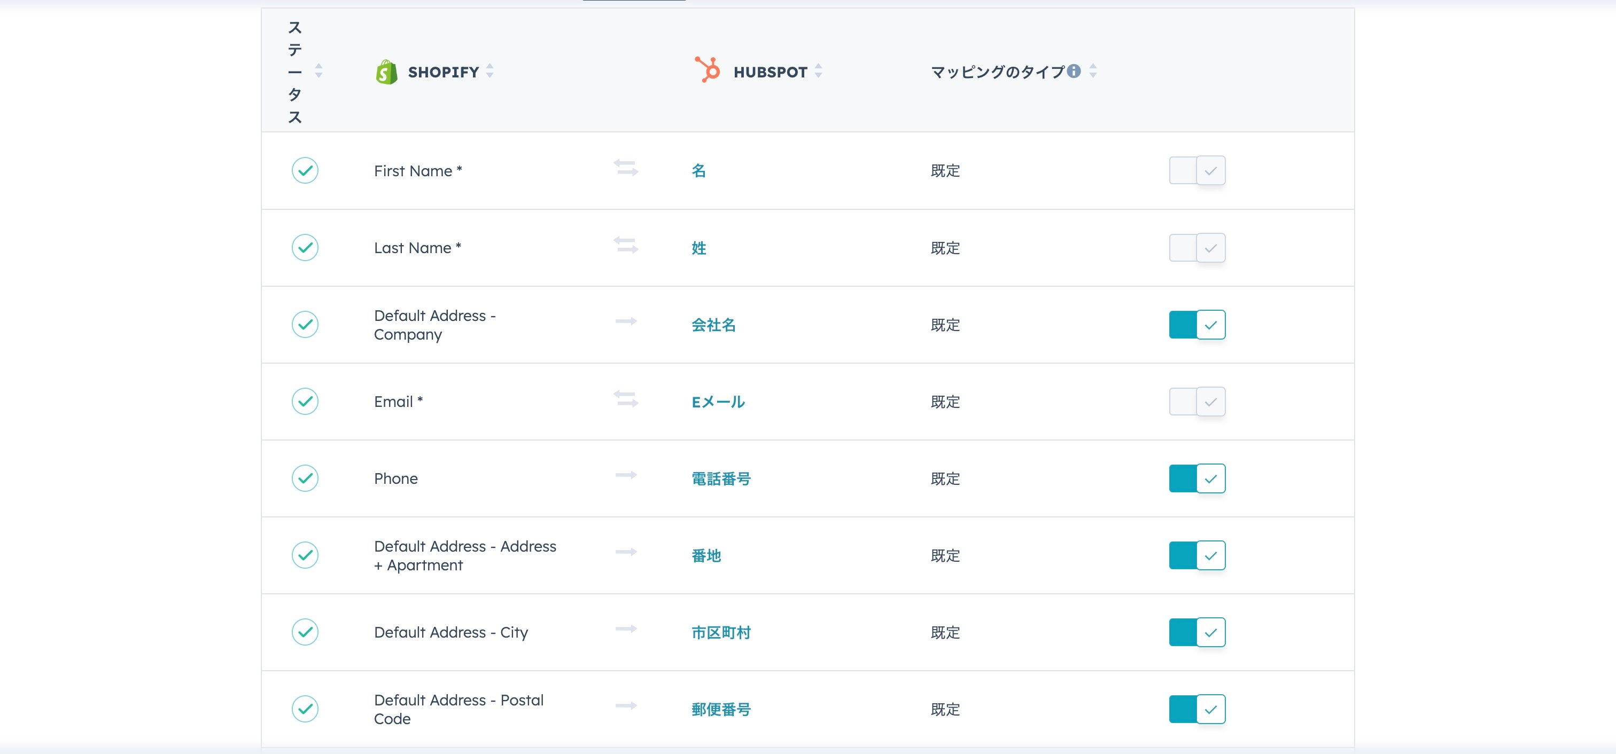Click the status checkmark for Default Address - Company
Screen dimensions: 1616x754
305,325
